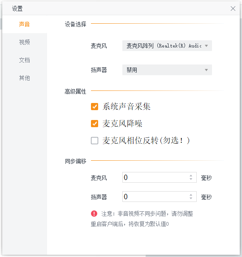Select the 声音 sidebar tab
Viewport: 242px width, 257px height.
25,24
